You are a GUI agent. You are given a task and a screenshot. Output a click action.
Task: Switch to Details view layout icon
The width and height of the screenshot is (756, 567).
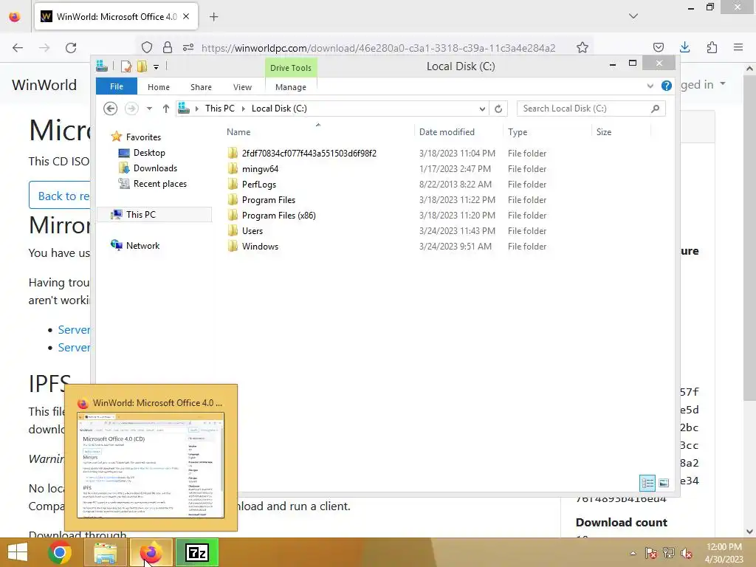coord(647,483)
